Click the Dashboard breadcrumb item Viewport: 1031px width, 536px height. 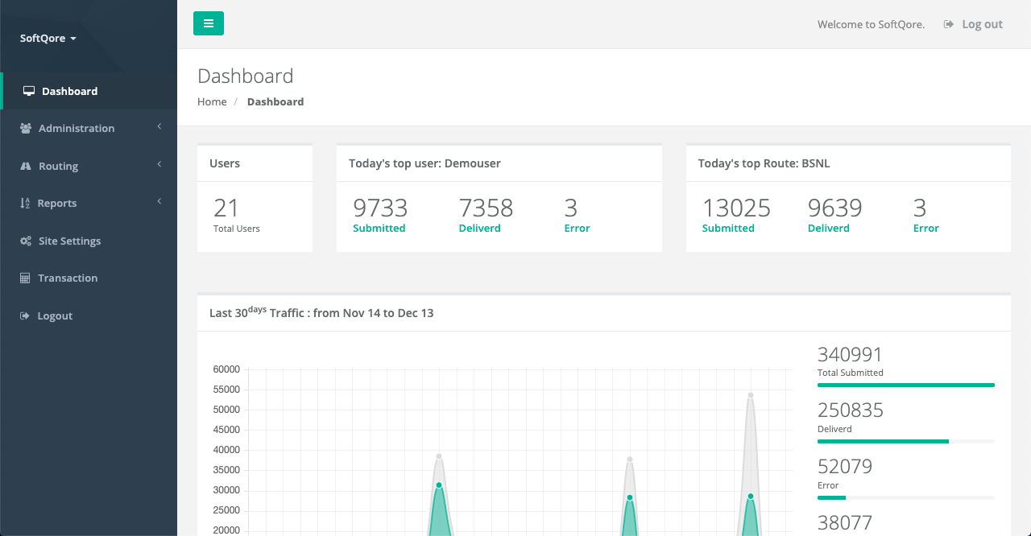275,101
